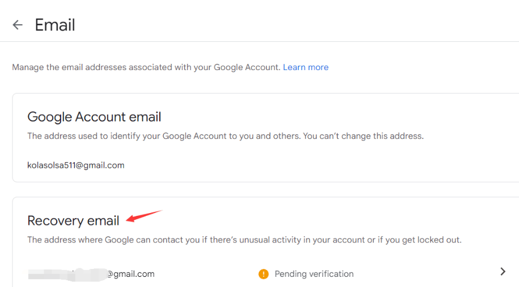This screenshot has height=287, width=519.
Task: Click the orange pending verification warning icon
Action: (x=263, y=274)
